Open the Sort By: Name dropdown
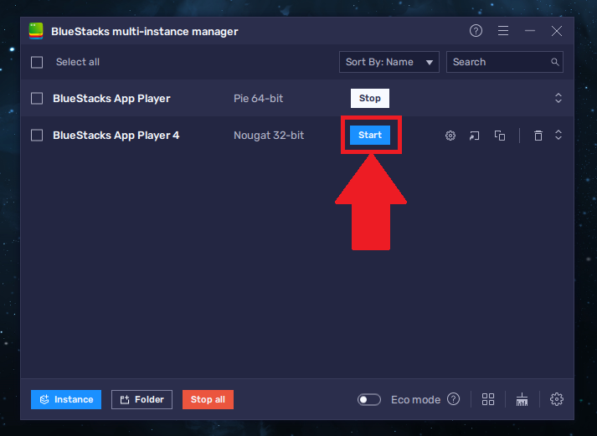The height and width of the screenshot is (436, 597). [x=389, y=62]
